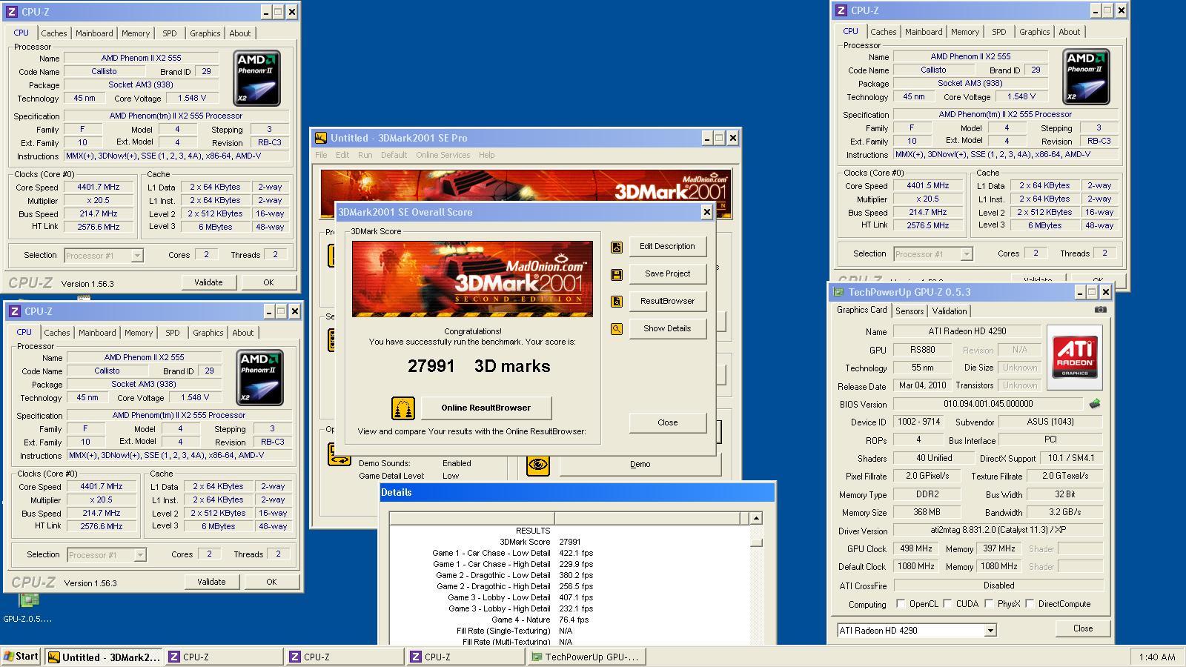Click the ATI Radeon logo in GPU-Z
Image resolution: width=1186 pixels, height=667 pixels.
pyautogui.click(x=1075, y=357)
